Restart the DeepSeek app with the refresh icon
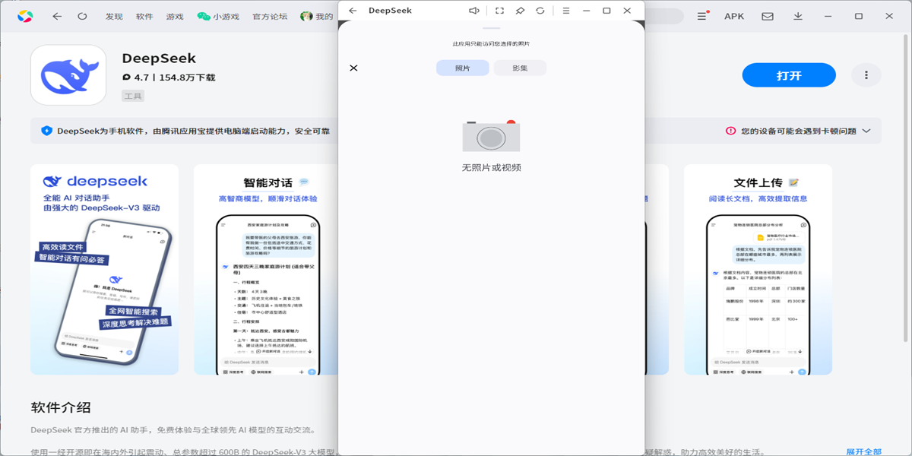 (540, 11)
